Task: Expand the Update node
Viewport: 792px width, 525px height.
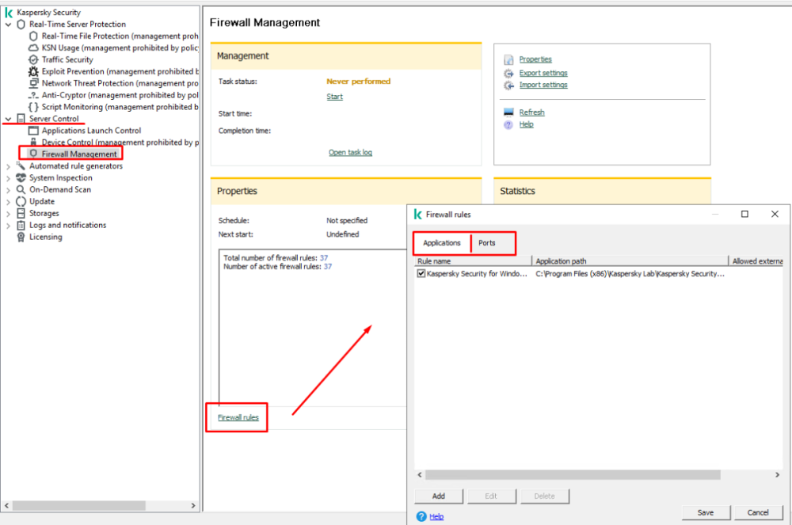Action: click(x=8, y=201)
